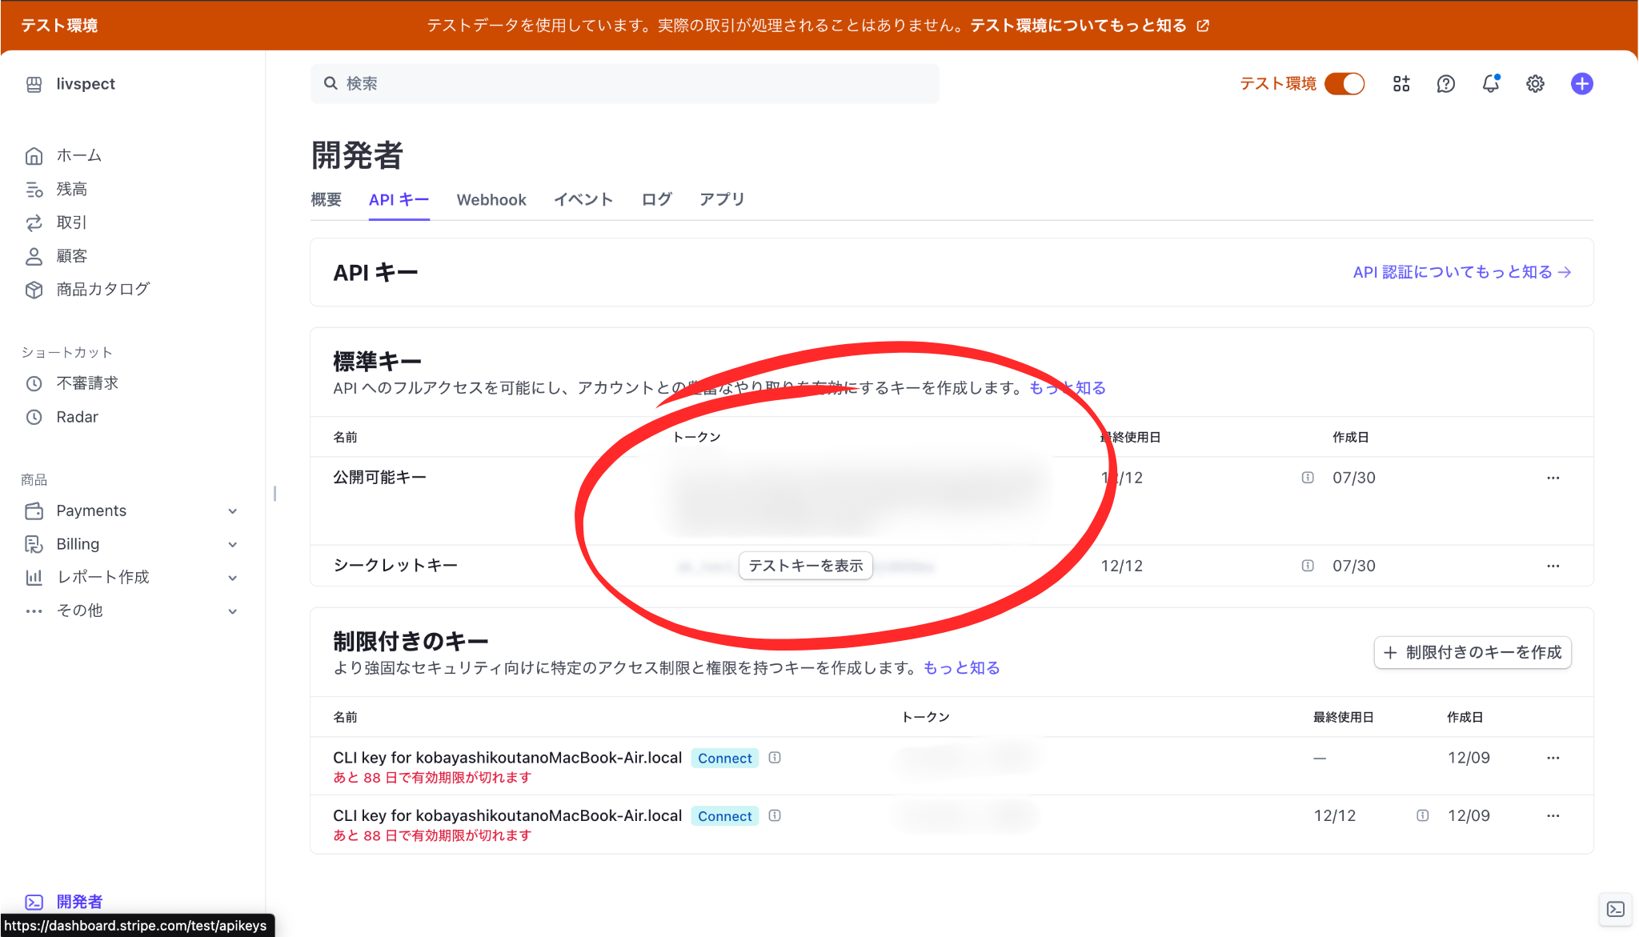
Task: Expand the レポート作成 sidebar section
Action: point(232,577)
